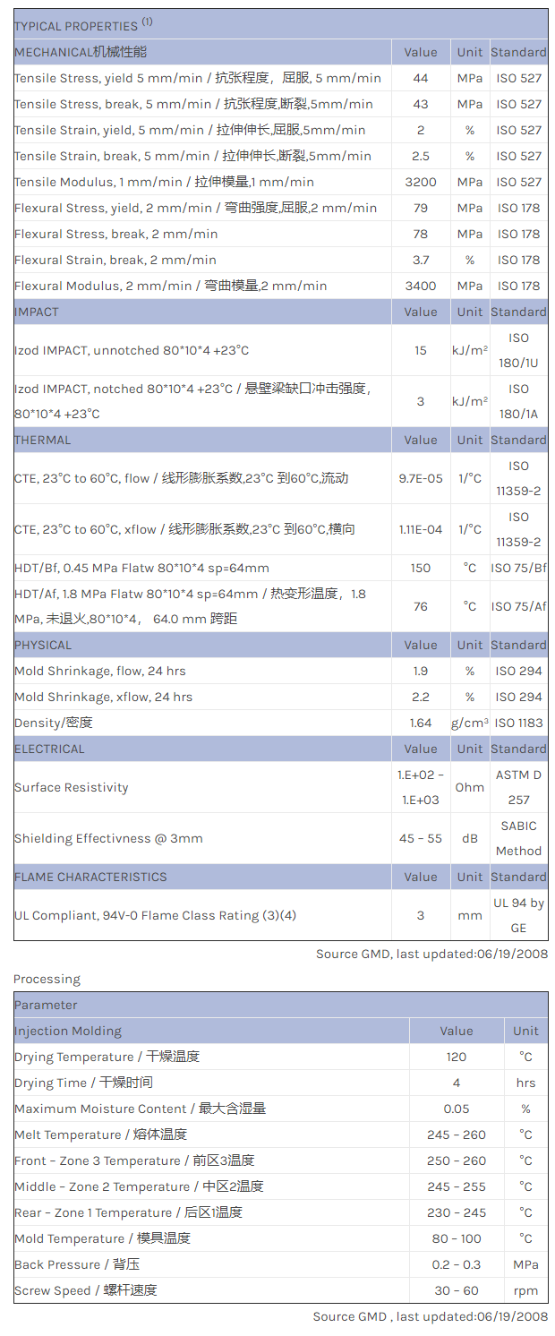
Task: Select the FLAME CHARACTERISTICS section header
Action: (90, 877)
